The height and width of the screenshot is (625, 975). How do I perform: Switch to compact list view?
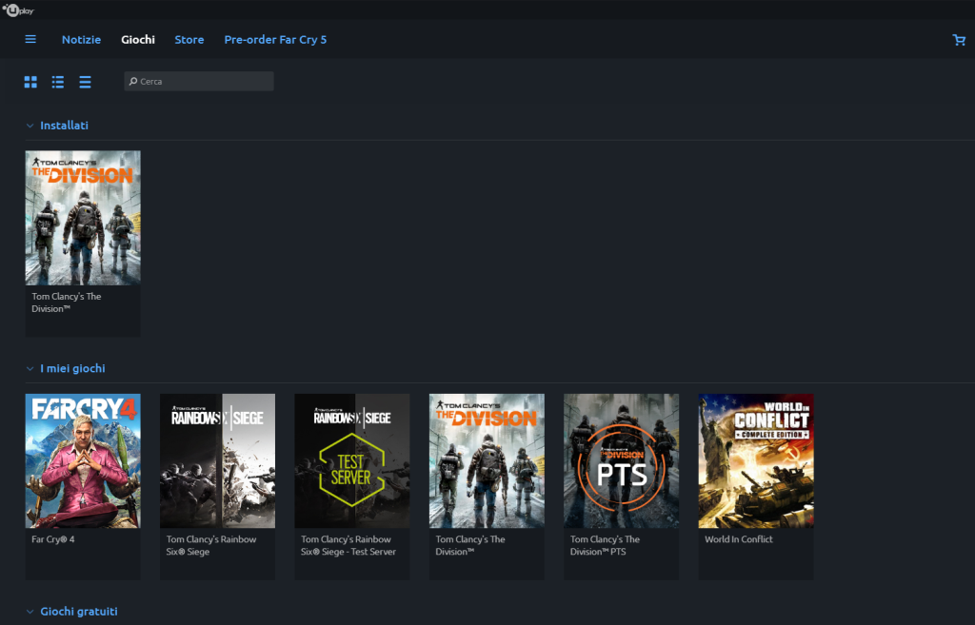pyautogui.click(x=85, y=82)
